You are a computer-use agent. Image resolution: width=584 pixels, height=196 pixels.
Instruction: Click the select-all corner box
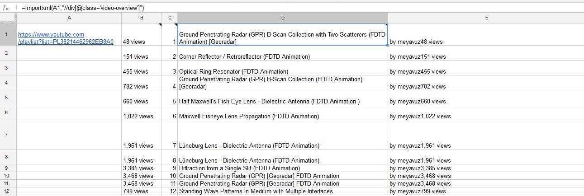8,18
